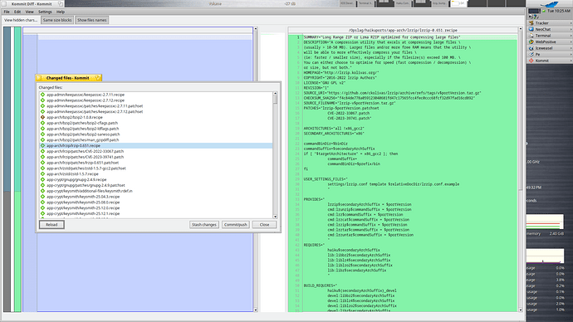Open the View menu
The width and height of the screenshot is (573, 322).
tap(29, 12)
